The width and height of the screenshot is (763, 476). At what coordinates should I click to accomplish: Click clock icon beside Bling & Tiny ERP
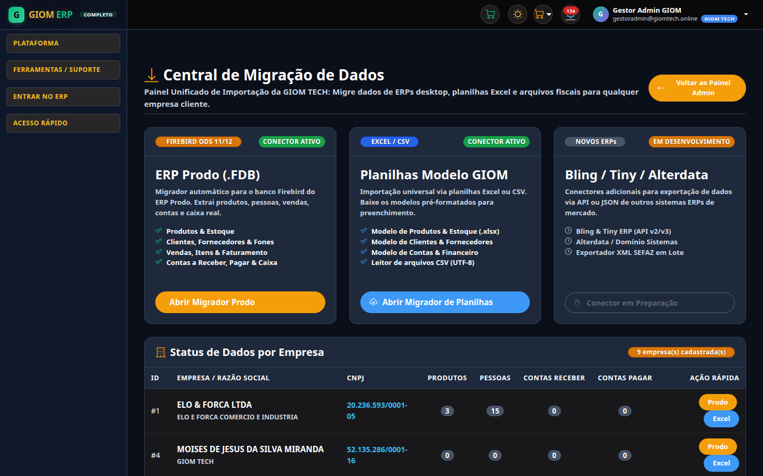point(568,231)
